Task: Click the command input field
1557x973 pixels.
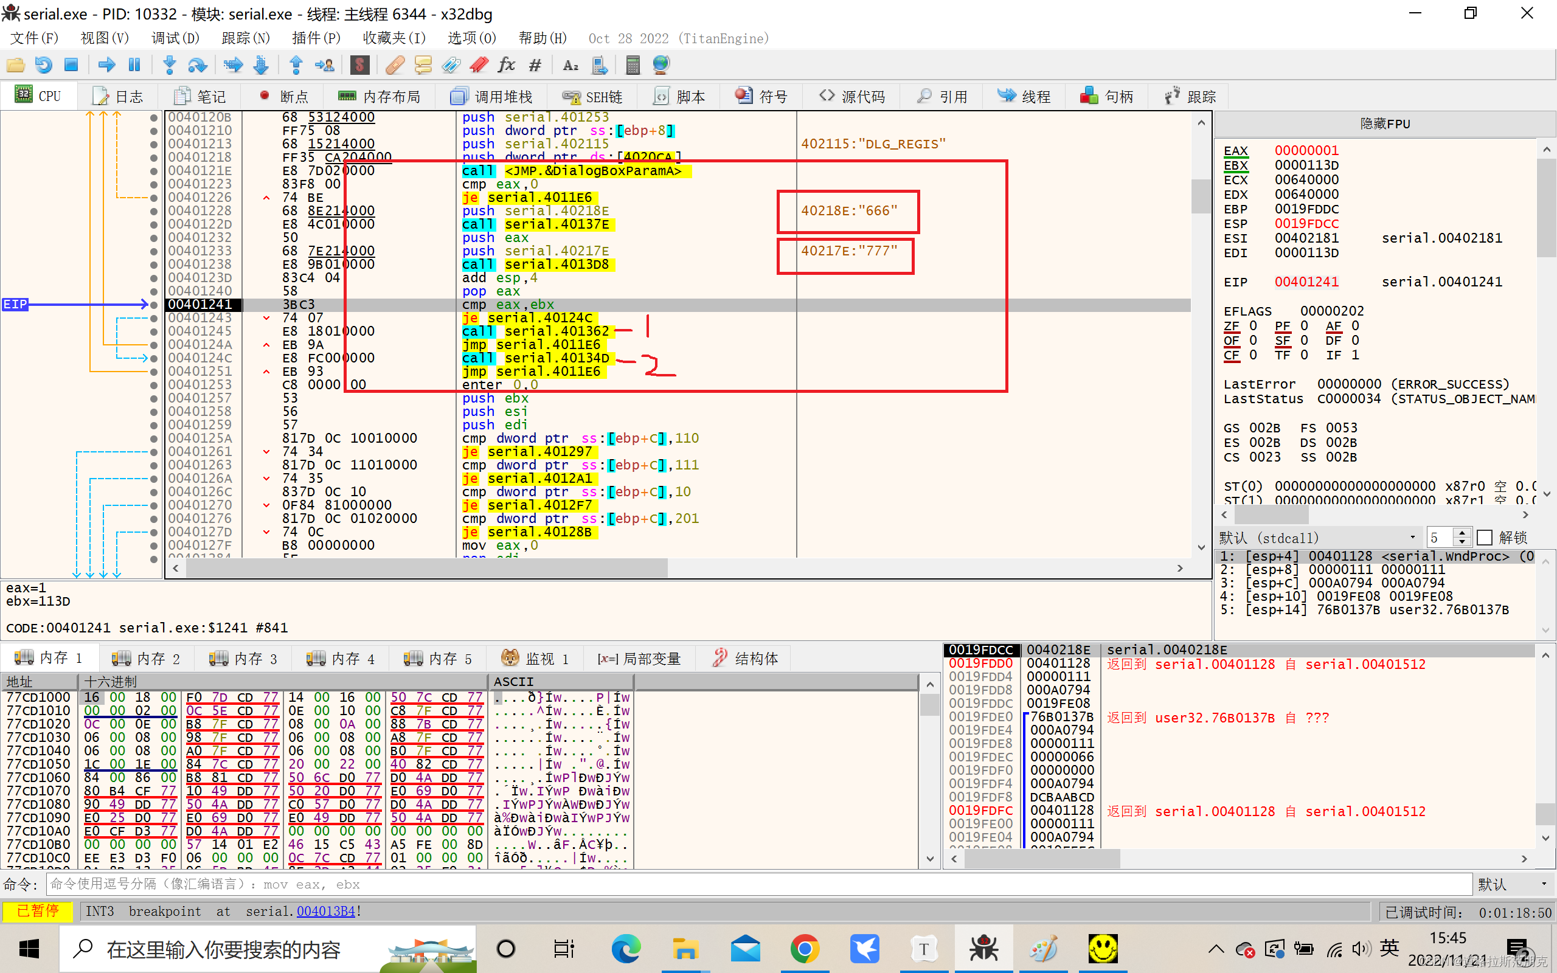Action: [x=759, y=884]
